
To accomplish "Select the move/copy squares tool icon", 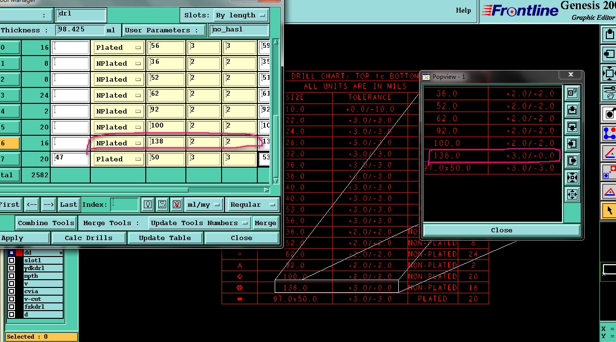I will click(x=609, y=171).
